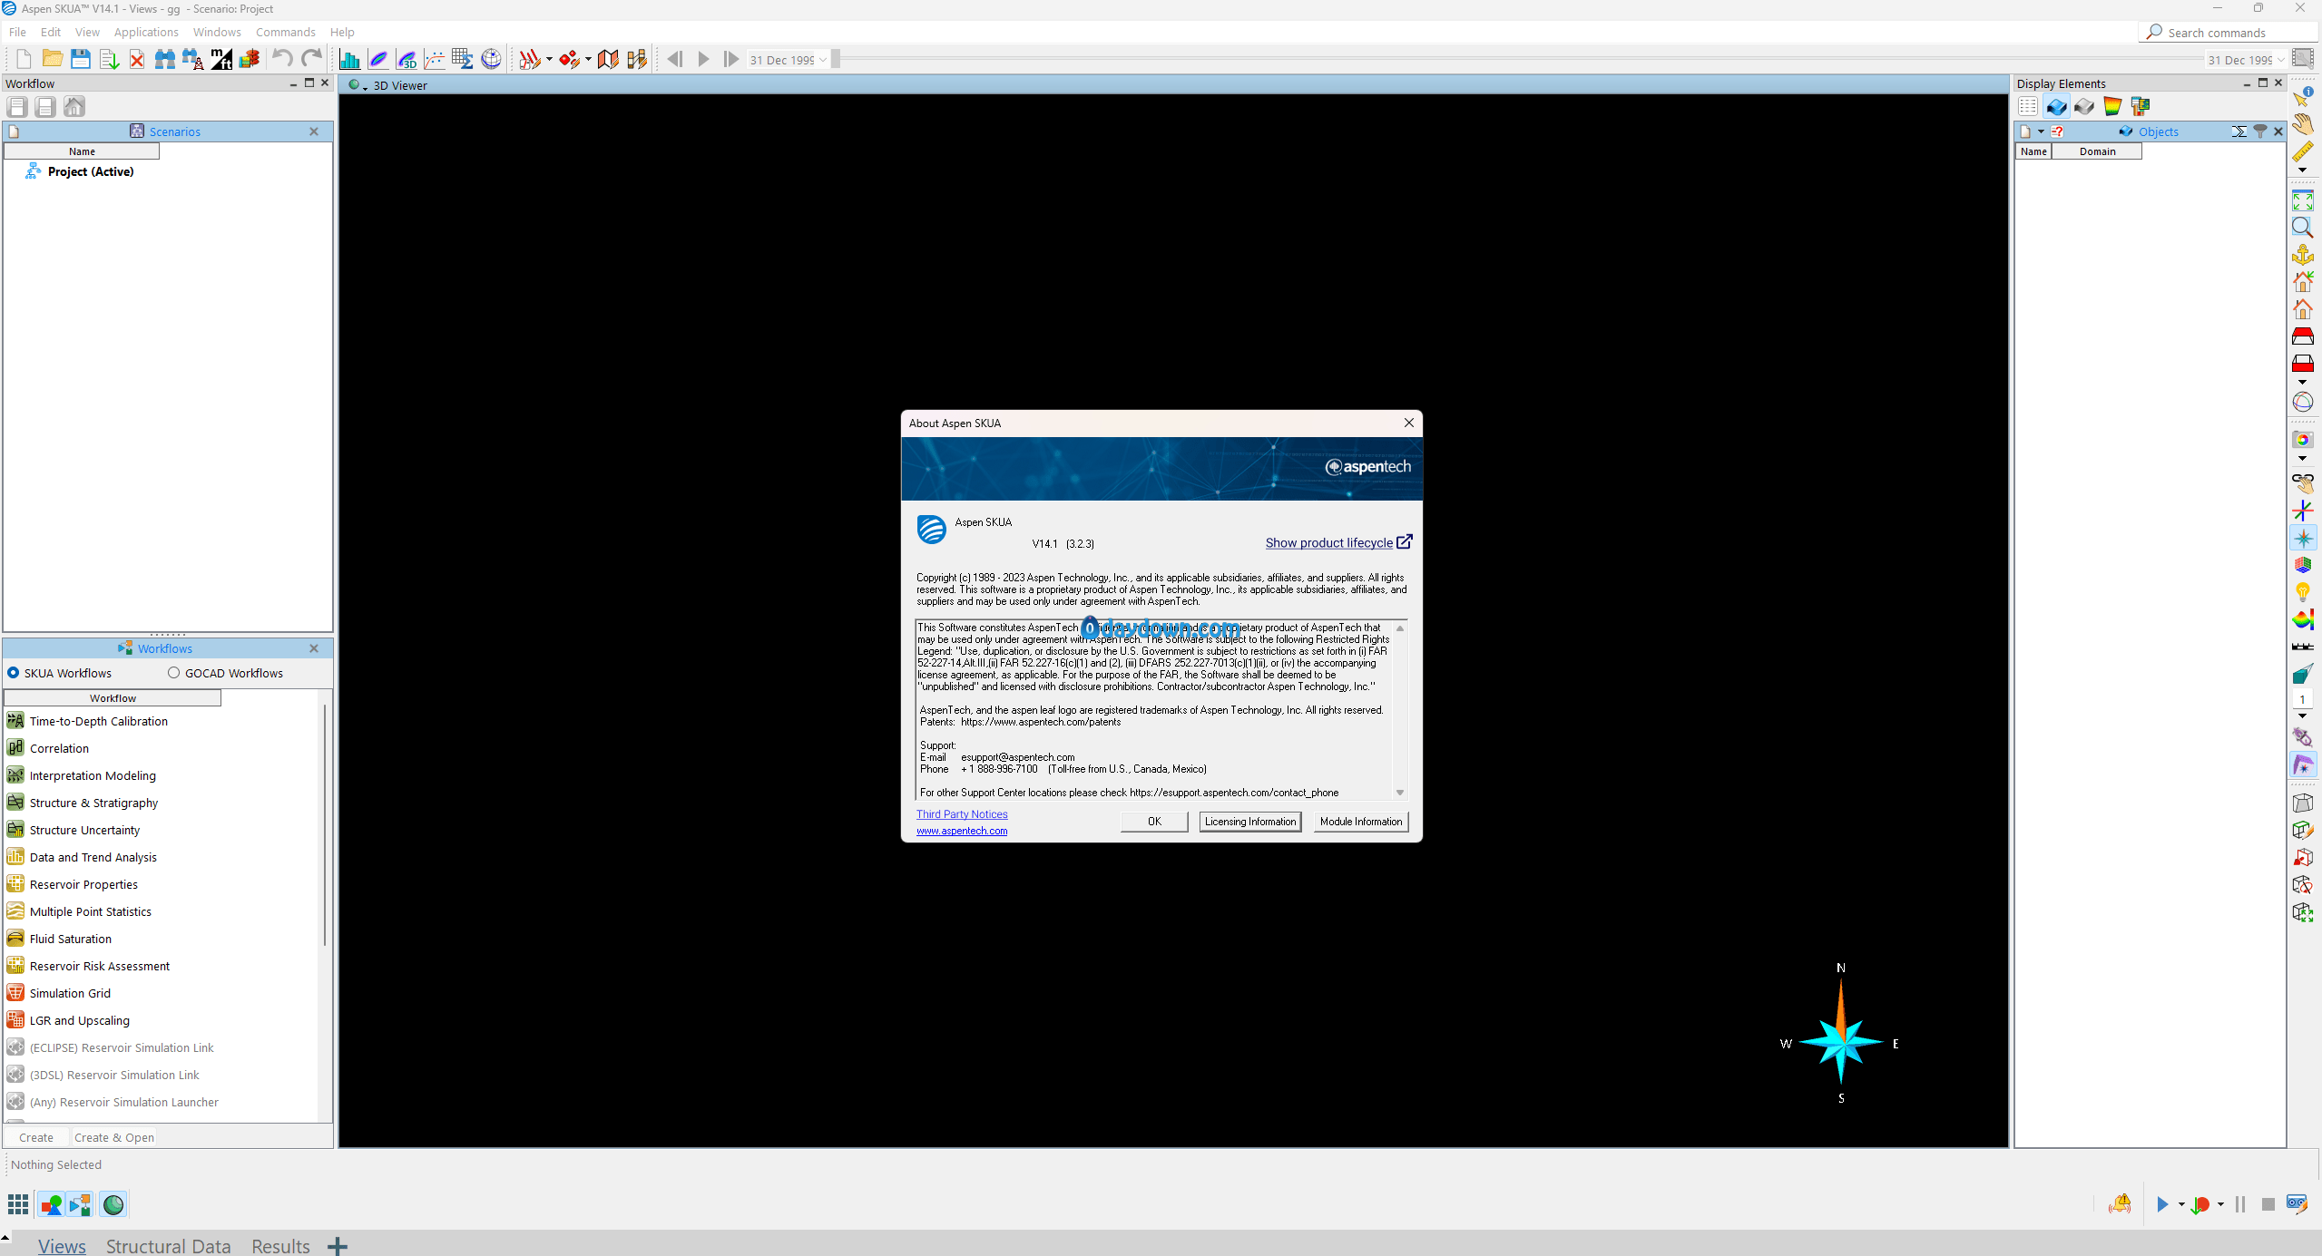The image size is (2322, 1256).
Task: Click the binoculars search icon
Action: (x=164, y=59)
